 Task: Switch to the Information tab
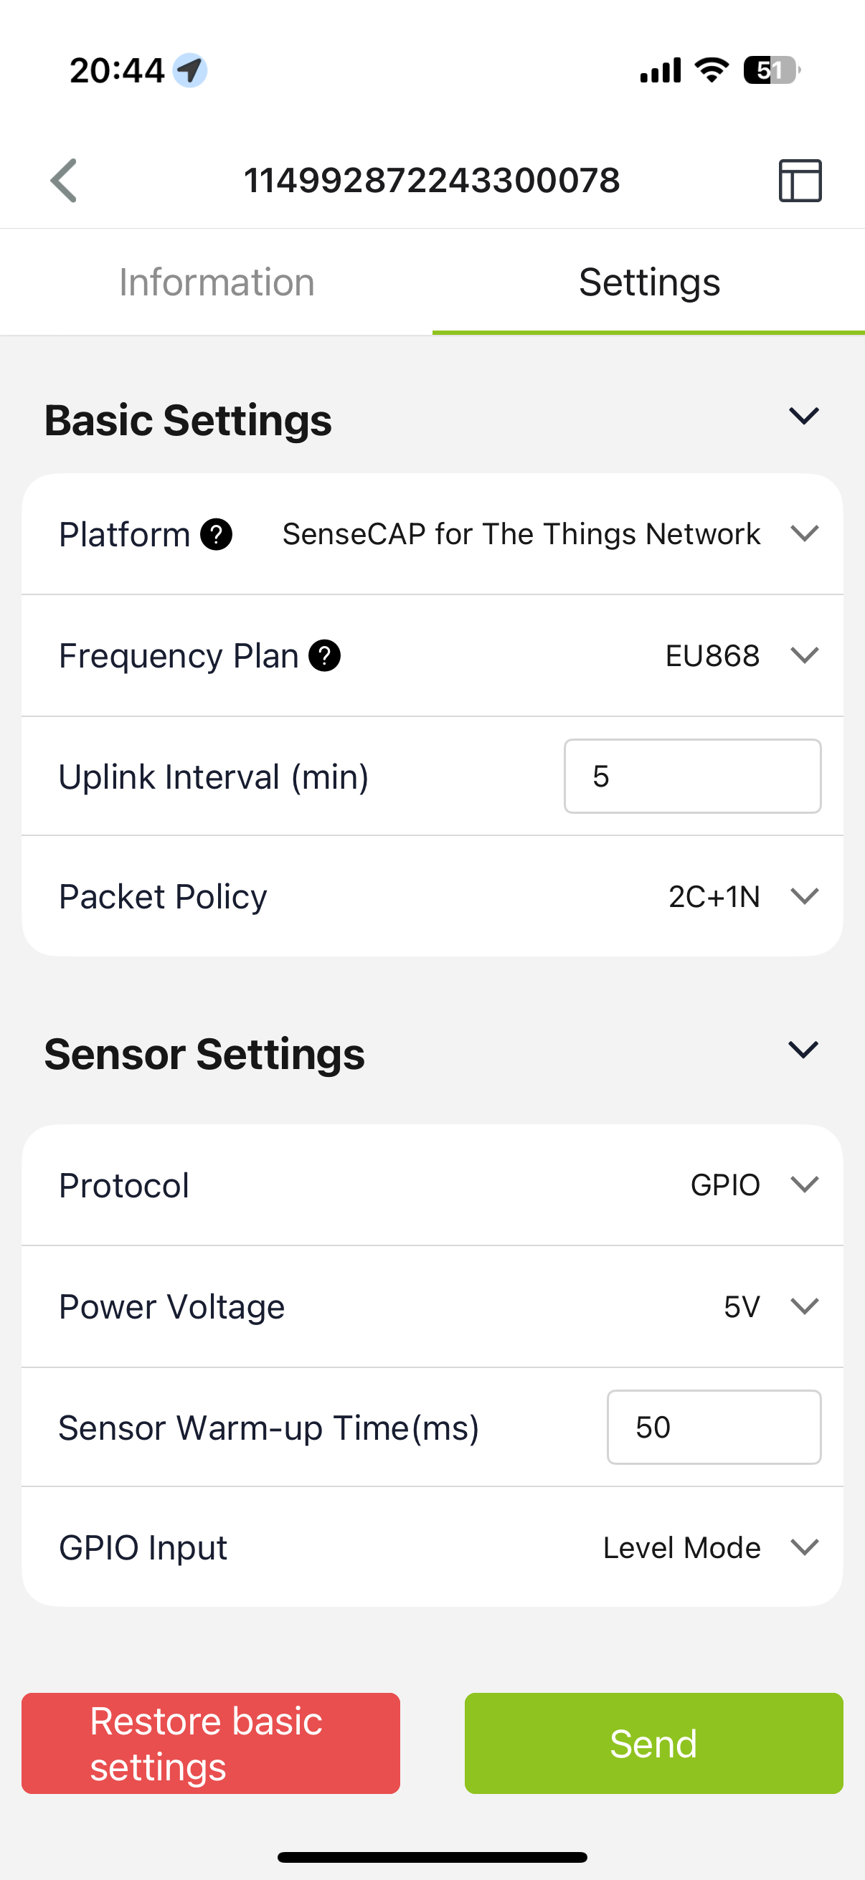[217, 283]
